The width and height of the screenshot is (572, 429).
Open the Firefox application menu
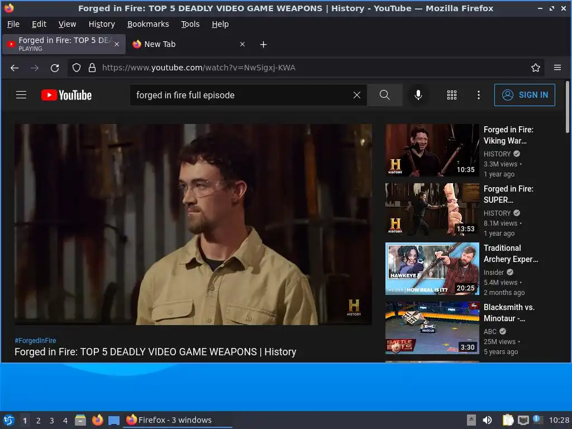coord(557,68)
